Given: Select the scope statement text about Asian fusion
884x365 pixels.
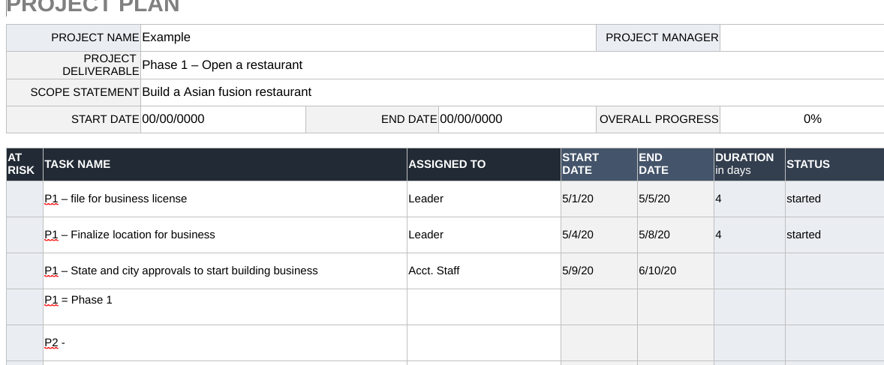Looking at the screenshot, I should tap(227, 92).
